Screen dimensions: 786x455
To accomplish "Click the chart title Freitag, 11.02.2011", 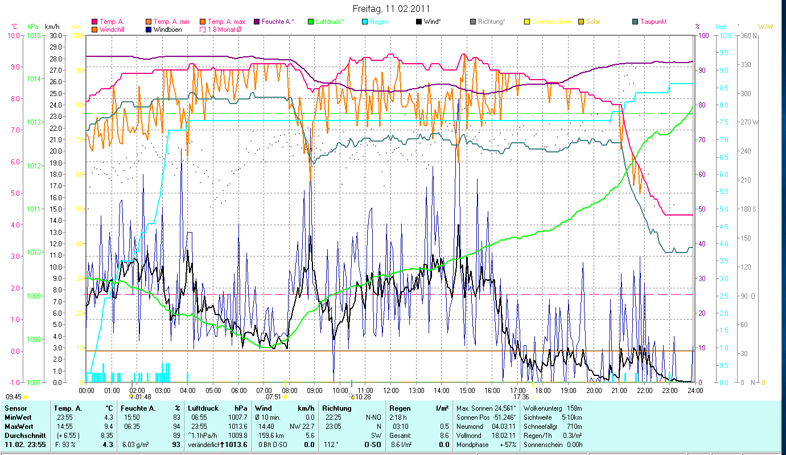I will (392, 9).
